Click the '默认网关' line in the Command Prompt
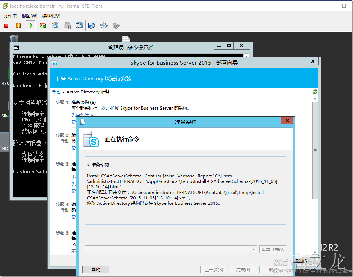Image resolution: width=353 pixels, height=277 pixels. tap(34, 131)
